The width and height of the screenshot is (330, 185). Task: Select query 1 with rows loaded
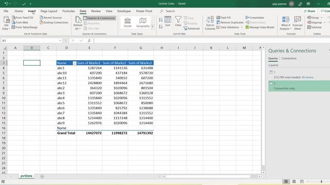[x=299, y=75]
